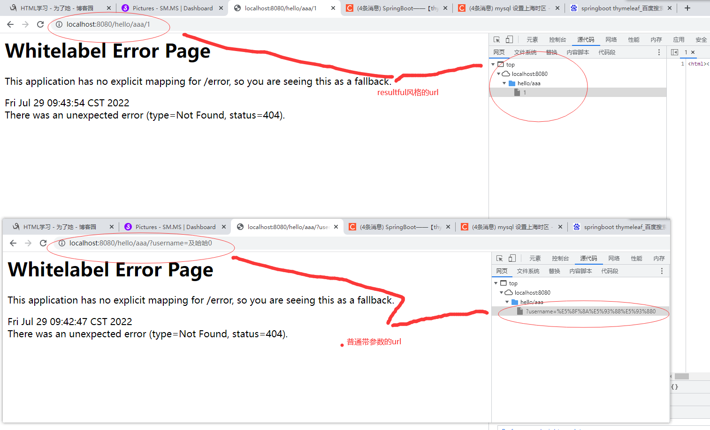Switch to HTML学习 tab in upper window

pyautogui.click(x=57, y=8)
